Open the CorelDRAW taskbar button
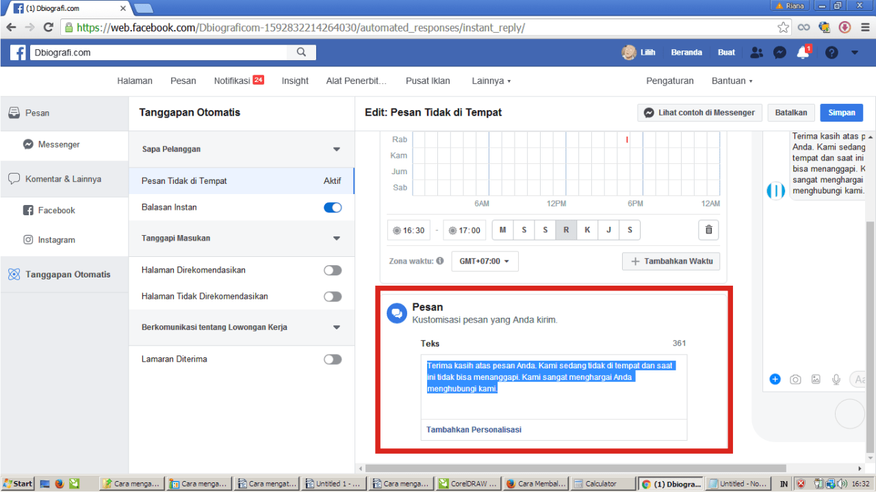 point(468,483)
